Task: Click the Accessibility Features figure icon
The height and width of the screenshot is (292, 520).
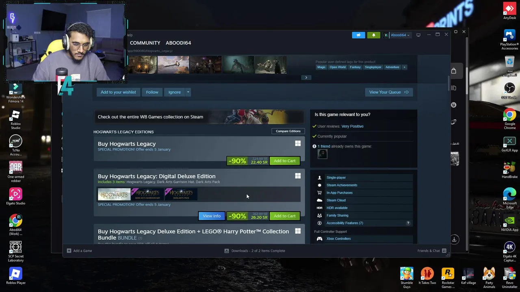Action: click(x=319, y=223)
